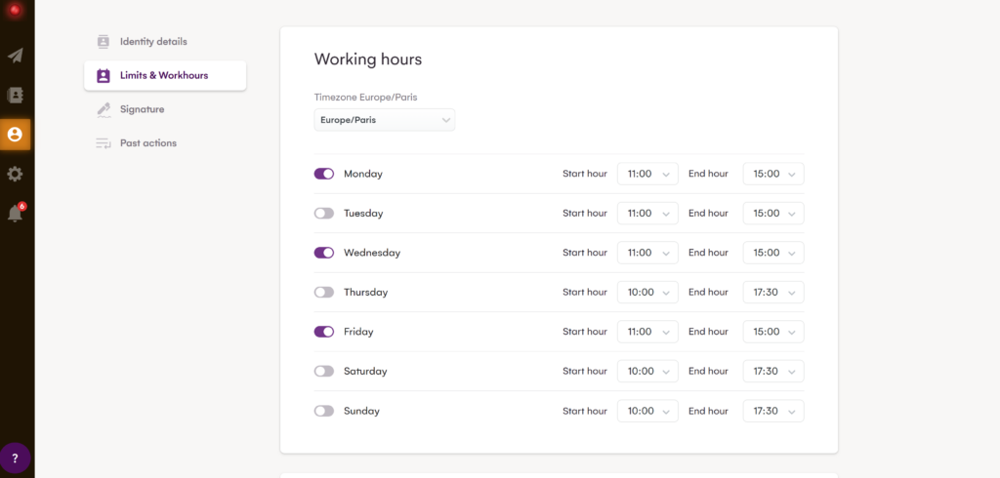The height and width of the screenshot is (478, 1000).
Task: Open the paper plane campaigns icon
Action: click(x=15, y=56)
